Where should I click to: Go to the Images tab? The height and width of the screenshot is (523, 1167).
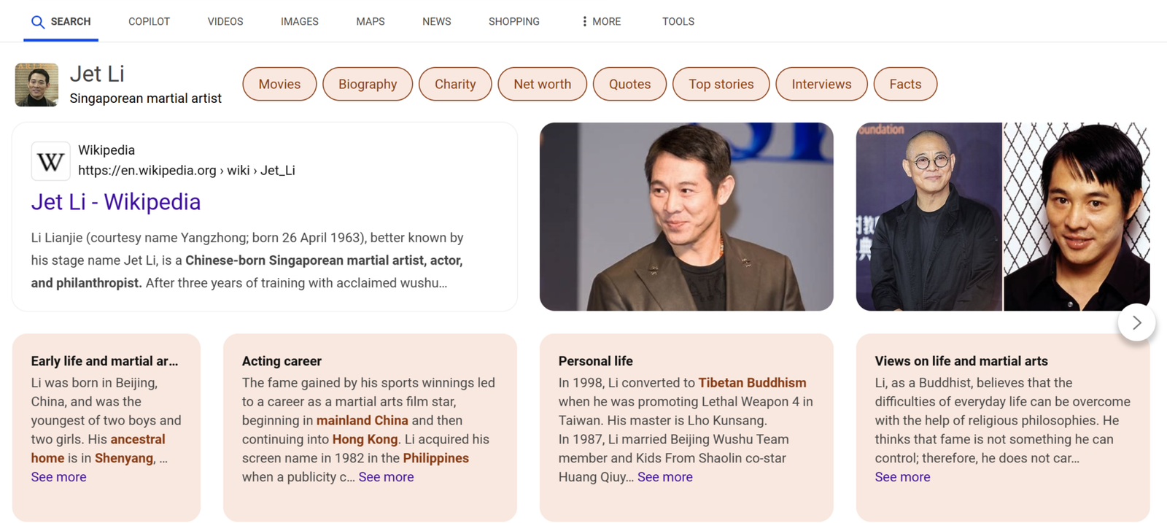coord(299,22)
